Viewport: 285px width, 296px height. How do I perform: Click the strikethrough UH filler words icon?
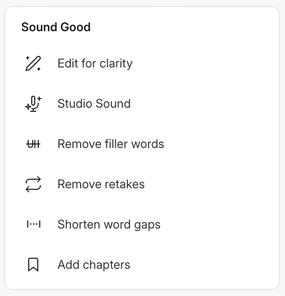click(33, 144)
